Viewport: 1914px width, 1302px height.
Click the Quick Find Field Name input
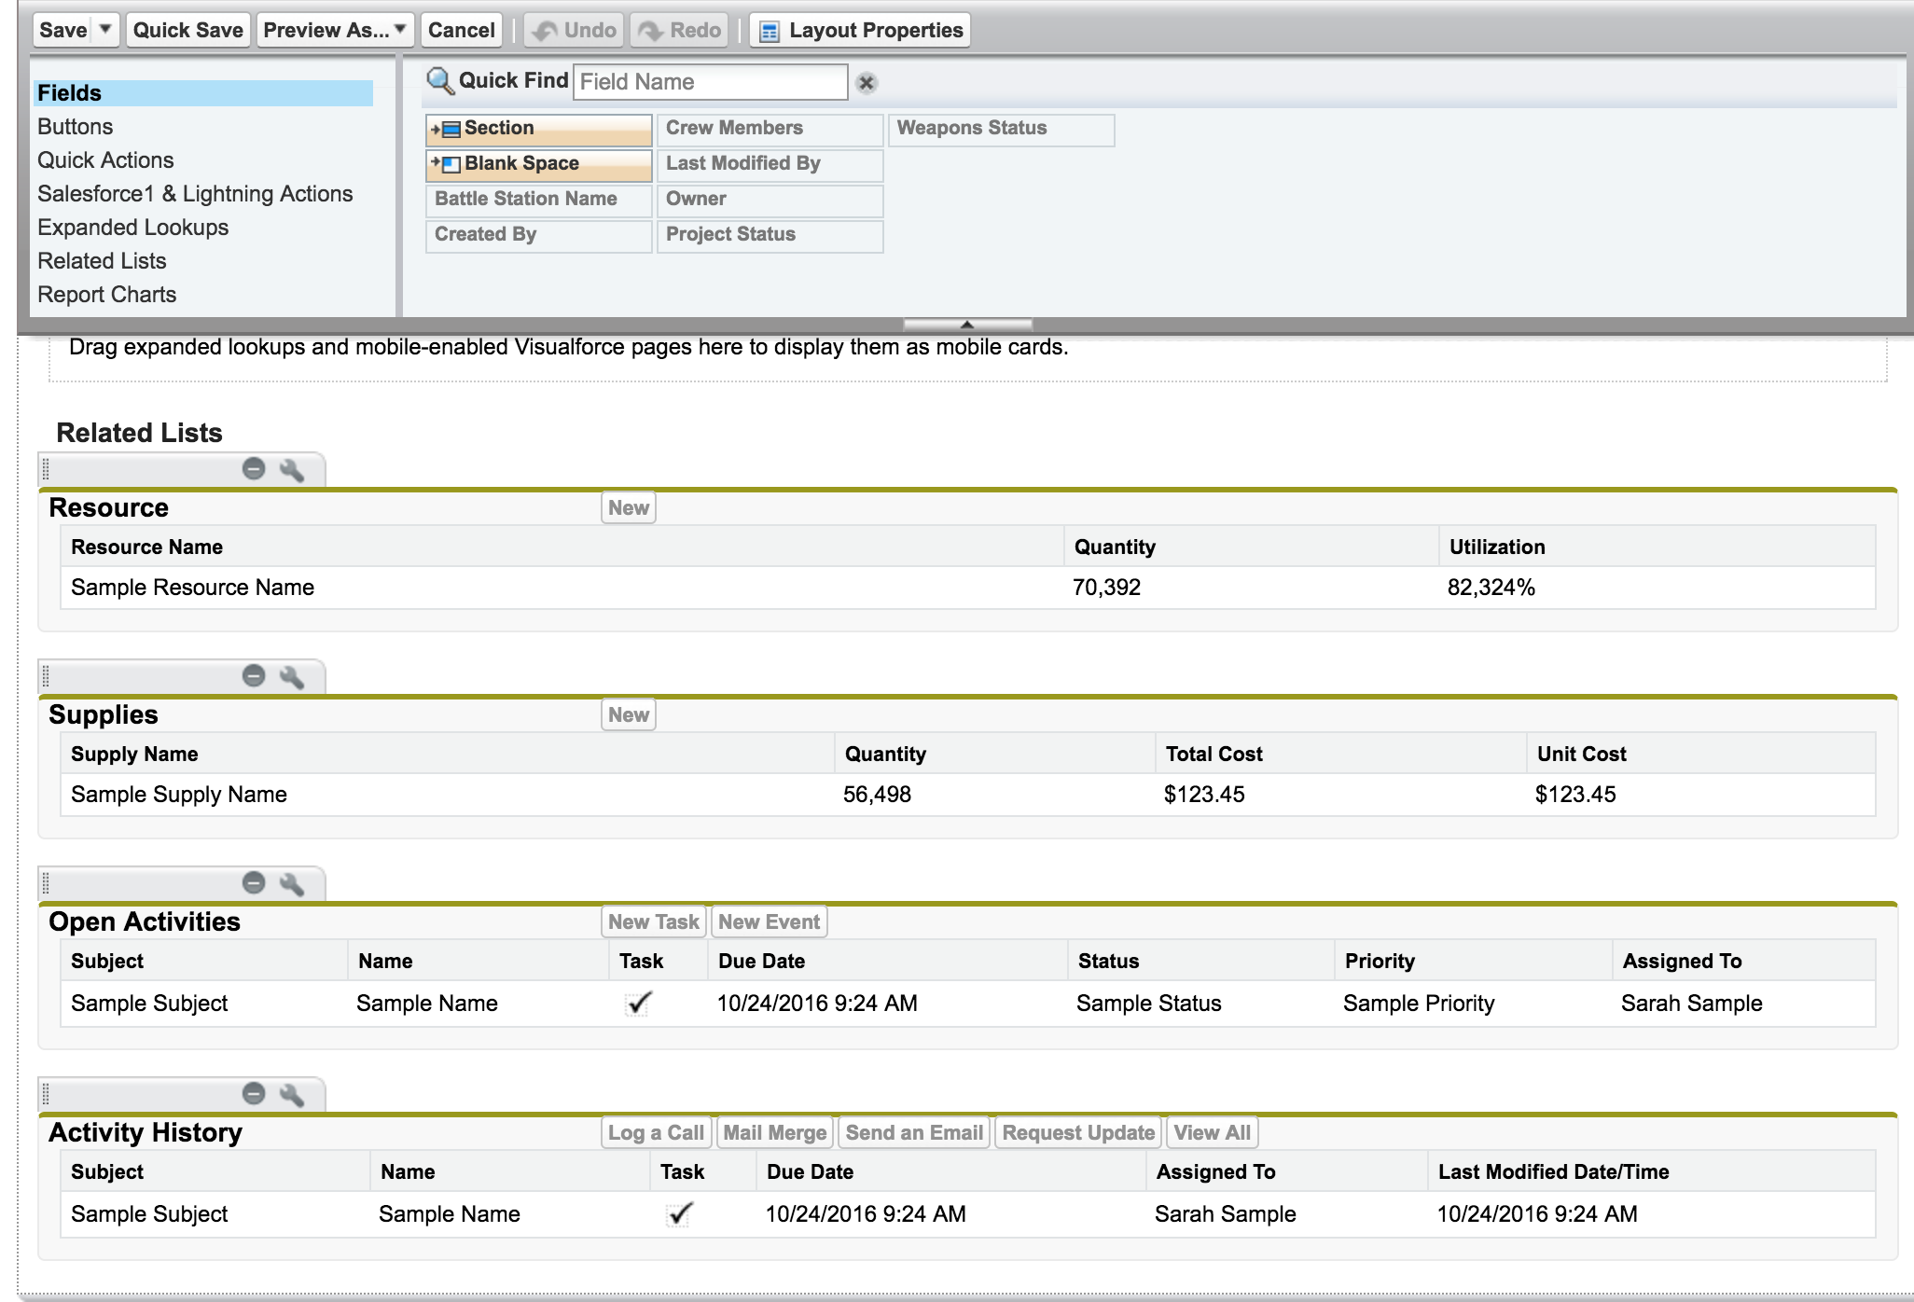coord(710,82)
